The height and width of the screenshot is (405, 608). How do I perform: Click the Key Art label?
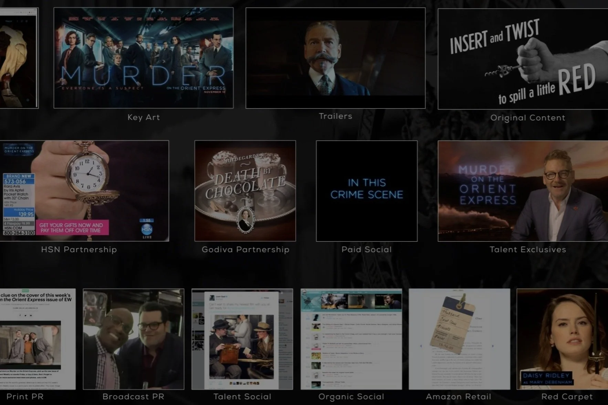[x=144, y=117]
